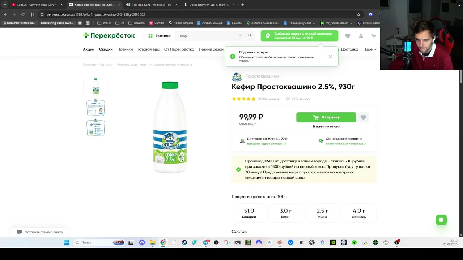This screenshot has width=463, height=260.
Task: Open the split view icon beside reload
Action: [x=31, y=14]
